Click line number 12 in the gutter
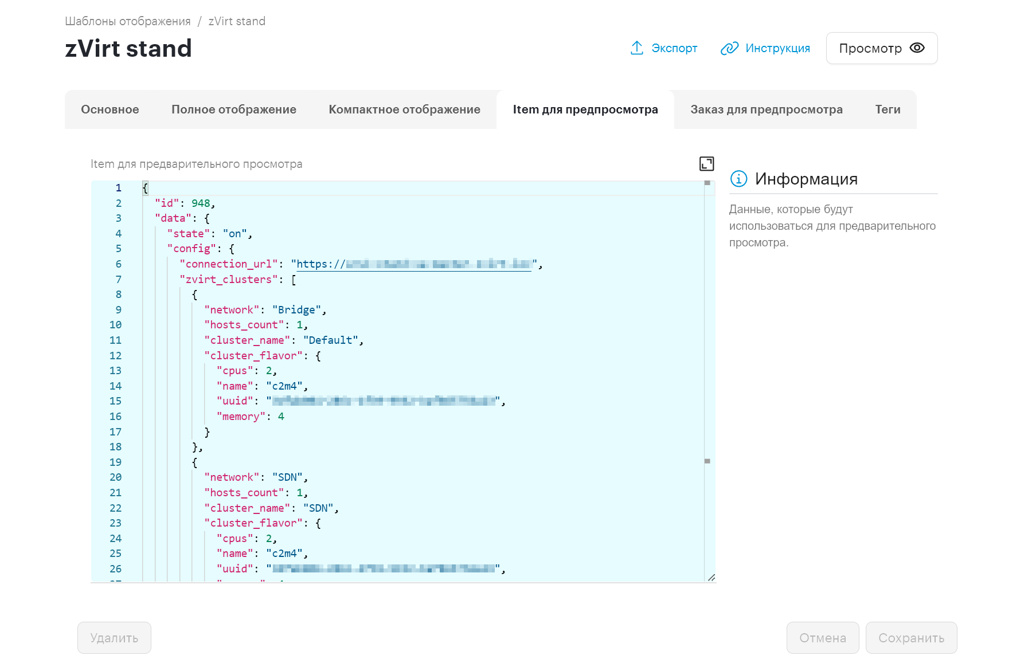Viewport: 1036px width, 671px height. [115, 356]
